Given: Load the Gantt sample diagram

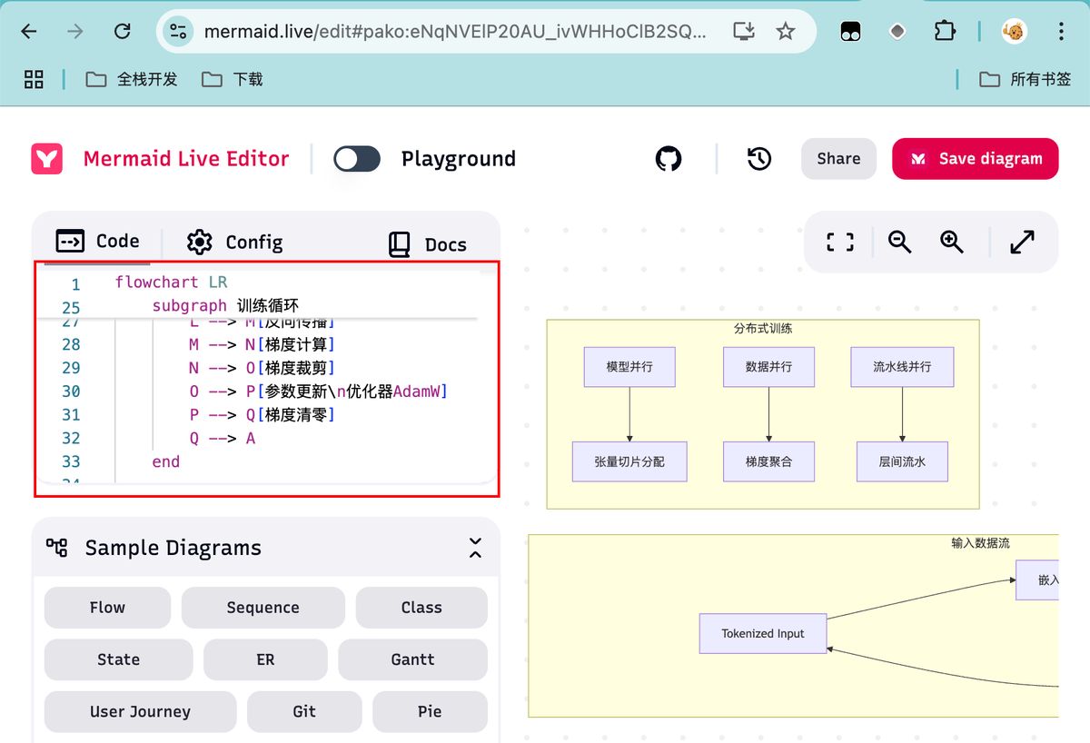Looking at the screenshot, I should [412, 659].
